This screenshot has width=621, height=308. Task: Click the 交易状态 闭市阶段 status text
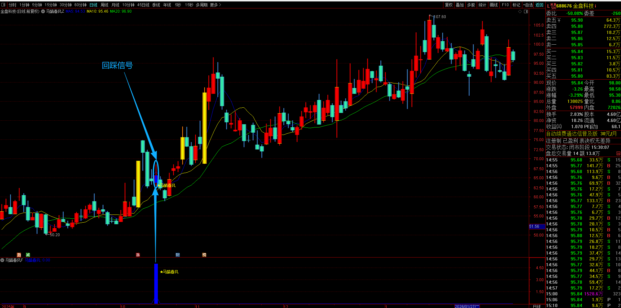point(578,148)
